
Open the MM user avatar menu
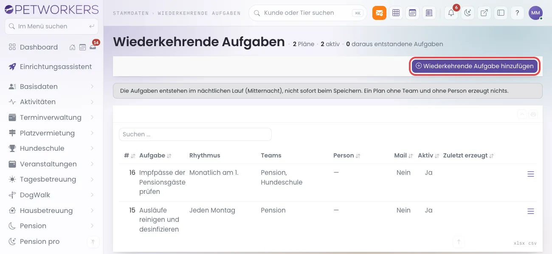click(x=535, y=13)
